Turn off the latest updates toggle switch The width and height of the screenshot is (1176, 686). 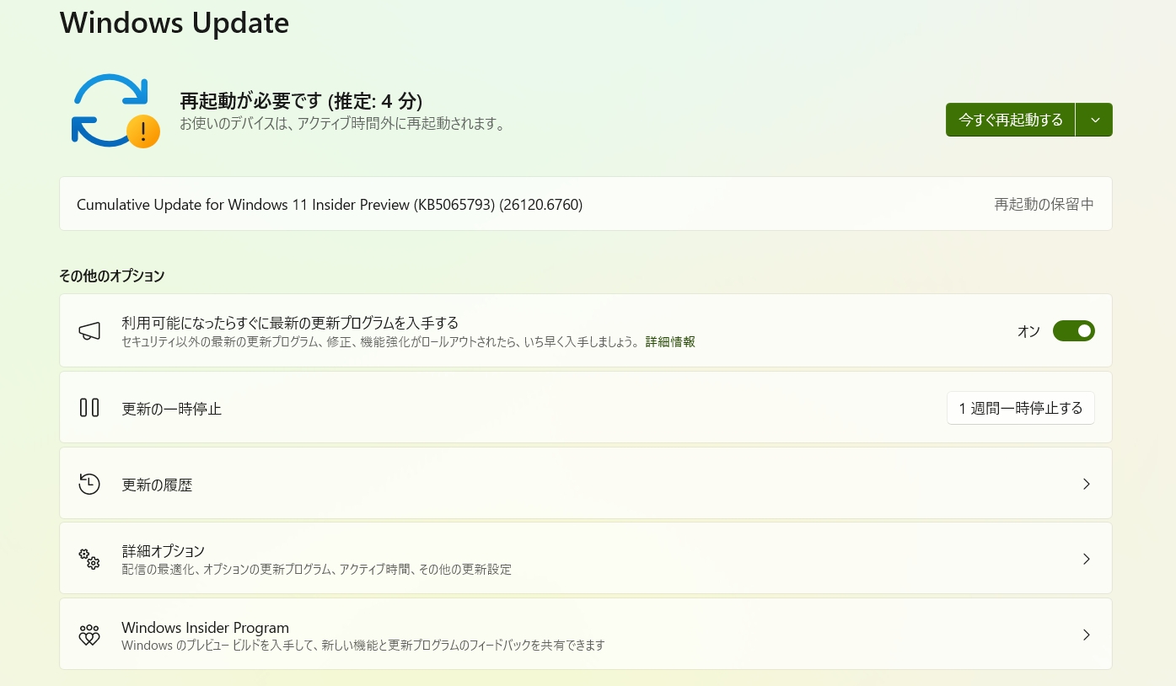[1073, 331]
